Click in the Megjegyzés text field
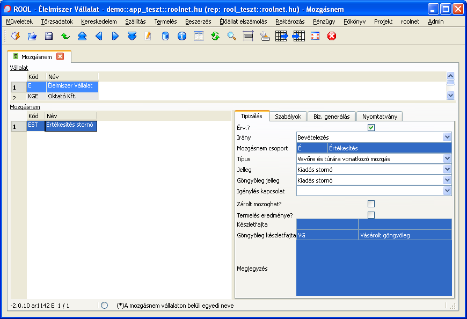The height and width of the screenshot is (319, 467). [x=374, y=268]
